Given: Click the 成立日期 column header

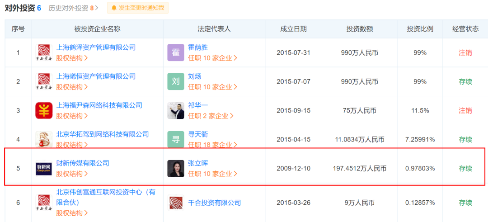Looking at the screenshot, I should (x=294, y=29).
